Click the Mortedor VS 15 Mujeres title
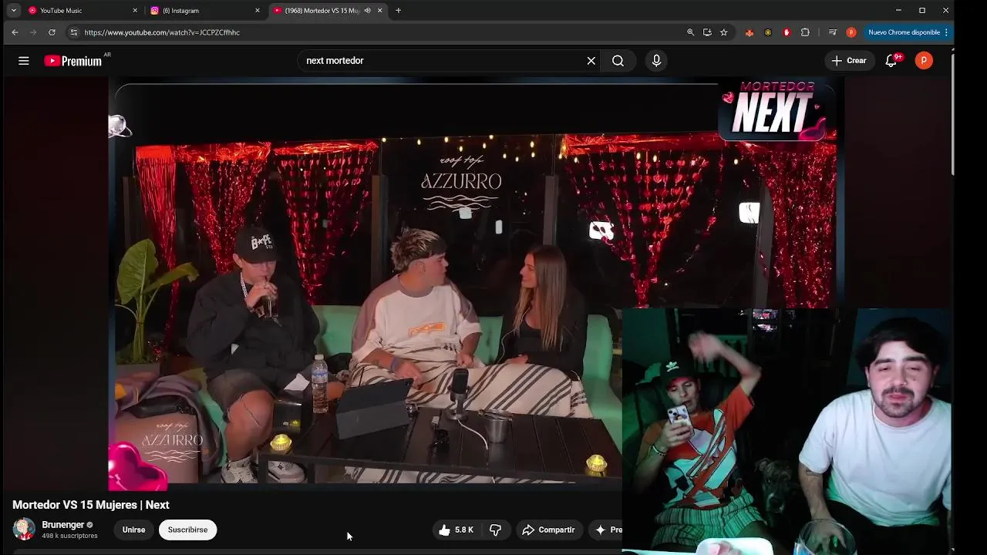Image resolution: width=987 pixels, height=555 pixels. [x=91, y=505]
